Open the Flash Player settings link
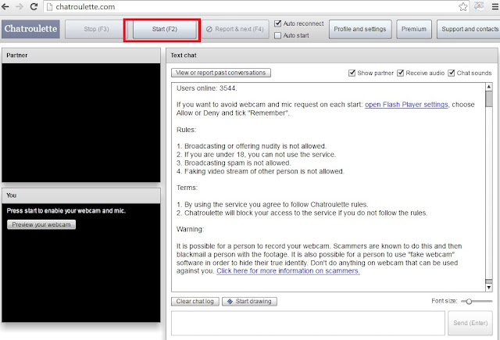 click(406, 105)
